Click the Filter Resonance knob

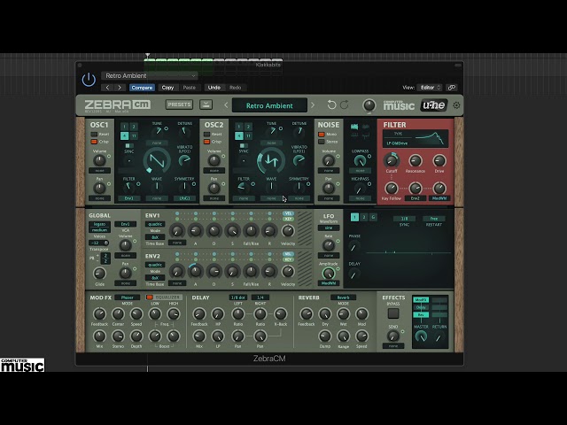point(416,160)
